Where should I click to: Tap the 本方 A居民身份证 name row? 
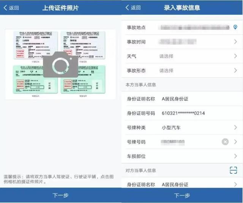[x=182, y=99]
